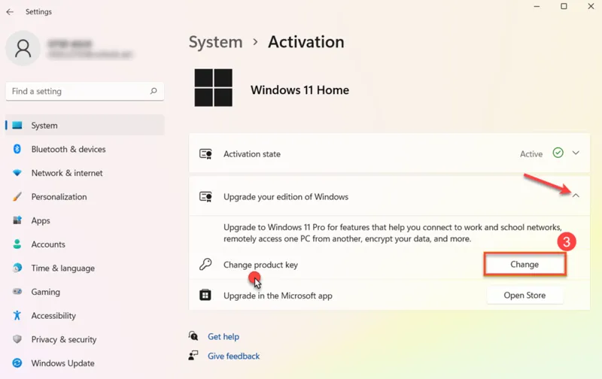Click the Get help icon

pyautogui.click(x=193, y=336)
